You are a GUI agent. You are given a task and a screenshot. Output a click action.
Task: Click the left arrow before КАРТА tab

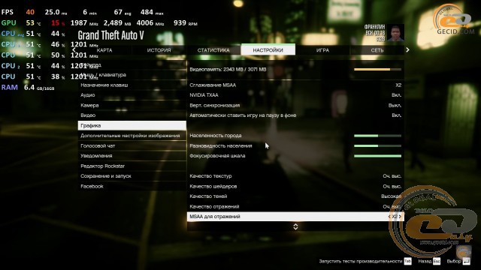[x=74, y=50]
